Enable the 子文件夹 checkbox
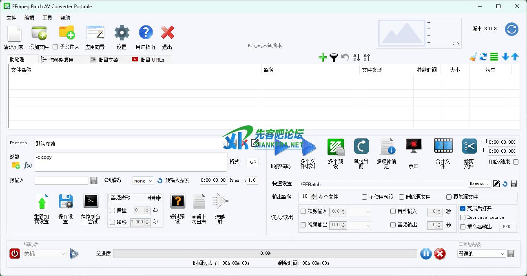Screen dimensions: 527x276 point(55,47)
